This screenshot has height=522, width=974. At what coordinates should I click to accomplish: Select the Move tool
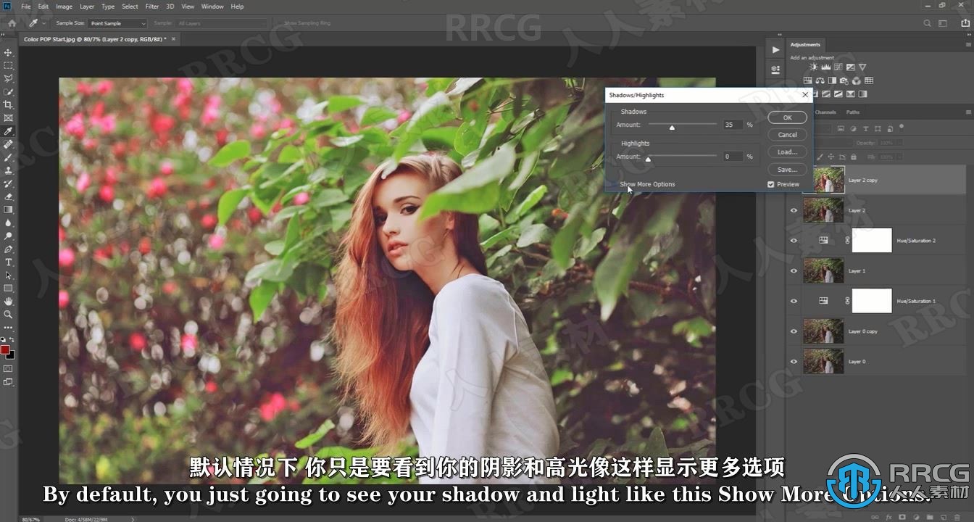[9, 53]
